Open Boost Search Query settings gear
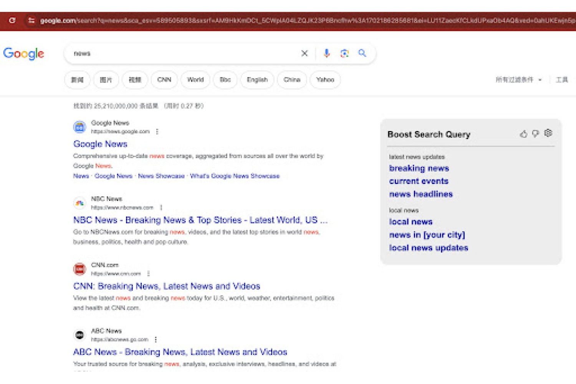576x384 pixels. coord(548,133)
